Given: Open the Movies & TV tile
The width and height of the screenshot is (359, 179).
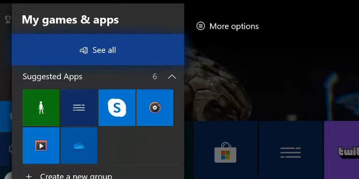Looking at the screenshot, I should (41, 146).
